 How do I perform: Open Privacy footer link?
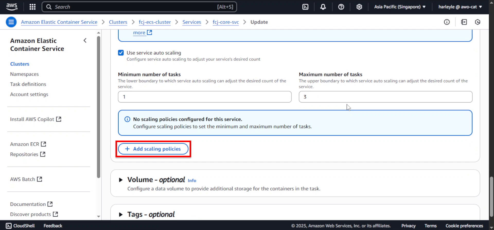click(409, 226)
